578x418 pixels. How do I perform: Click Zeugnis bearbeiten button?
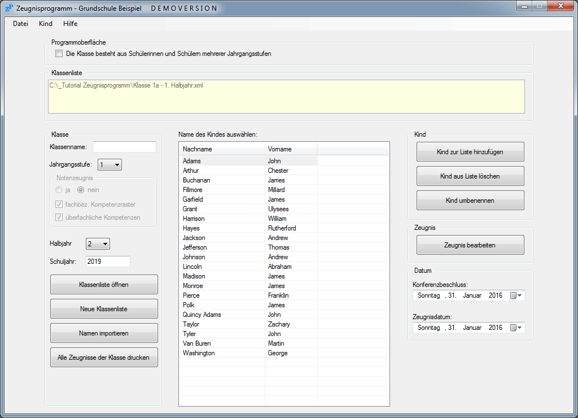(470, 245)
